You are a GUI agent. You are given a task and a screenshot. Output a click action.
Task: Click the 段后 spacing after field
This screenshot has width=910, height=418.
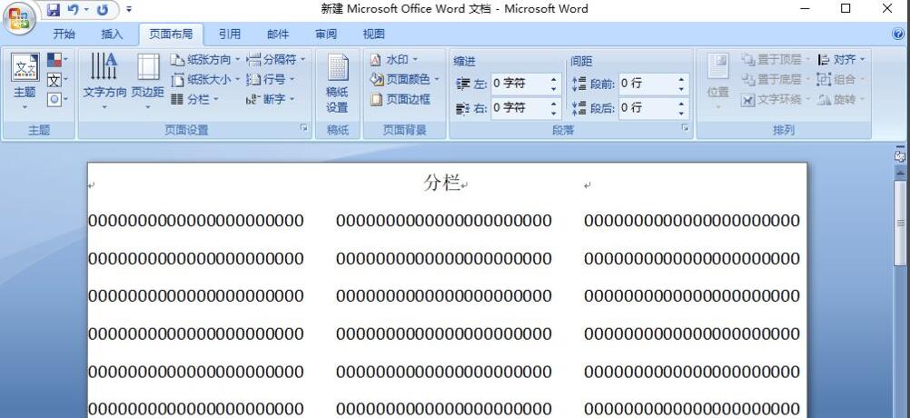click(648, 108)
